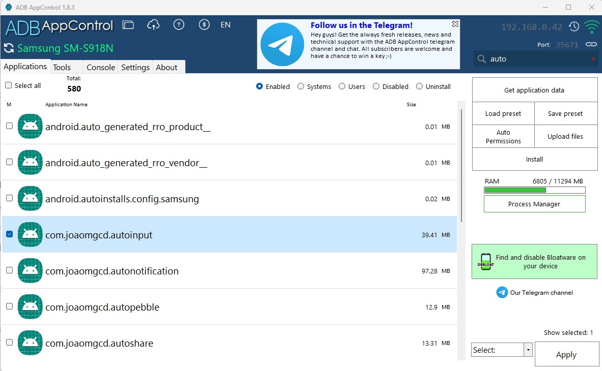The height and width of the screenshot is (371, 602).
Task: Click the cloud upload icon
Action: tap(153, 25)
